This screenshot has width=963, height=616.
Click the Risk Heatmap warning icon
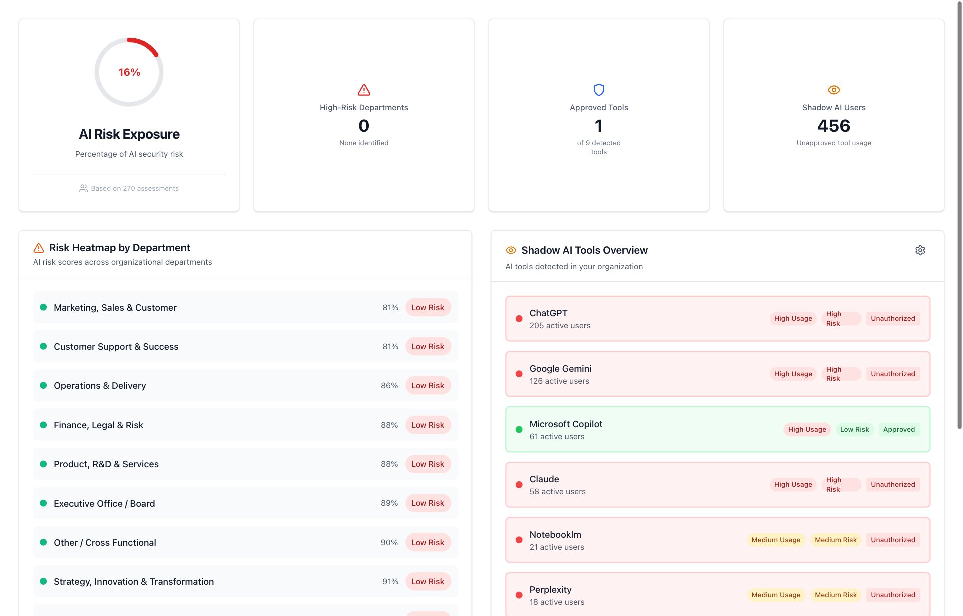coord(38,248)
